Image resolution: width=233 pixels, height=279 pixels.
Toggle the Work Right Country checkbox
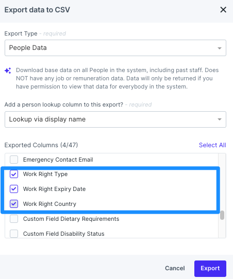pos(14,204)
